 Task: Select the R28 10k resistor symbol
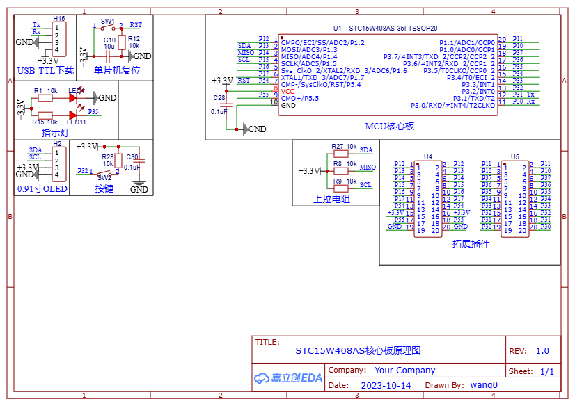(118, 161)
